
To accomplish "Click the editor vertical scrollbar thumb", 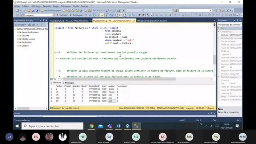I will click(214, 60).
